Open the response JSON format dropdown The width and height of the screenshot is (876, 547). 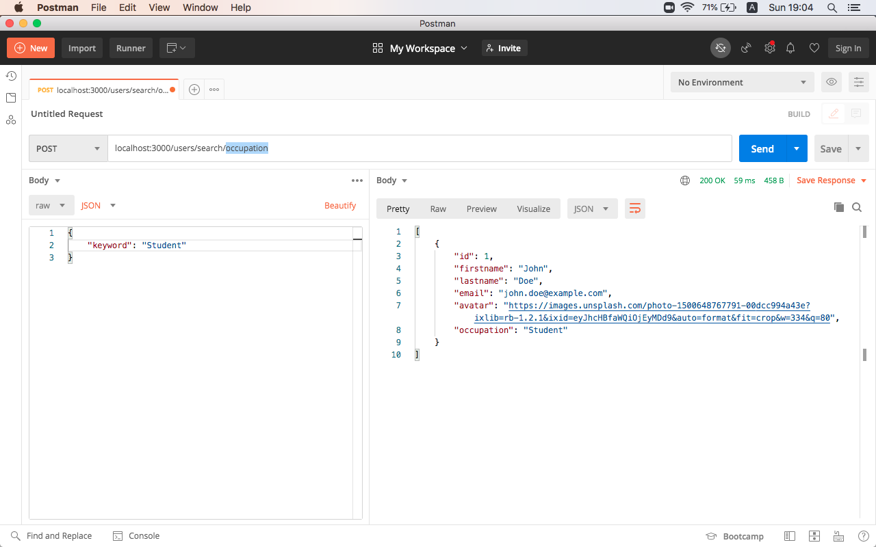click(x=593, y=209)
